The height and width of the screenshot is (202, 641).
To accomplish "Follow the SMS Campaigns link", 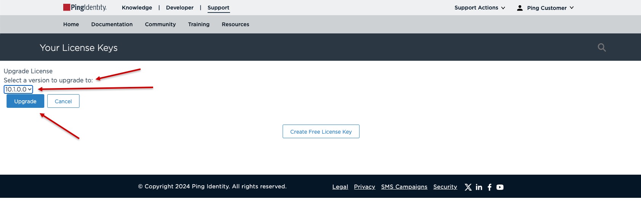I will (404, 187).
